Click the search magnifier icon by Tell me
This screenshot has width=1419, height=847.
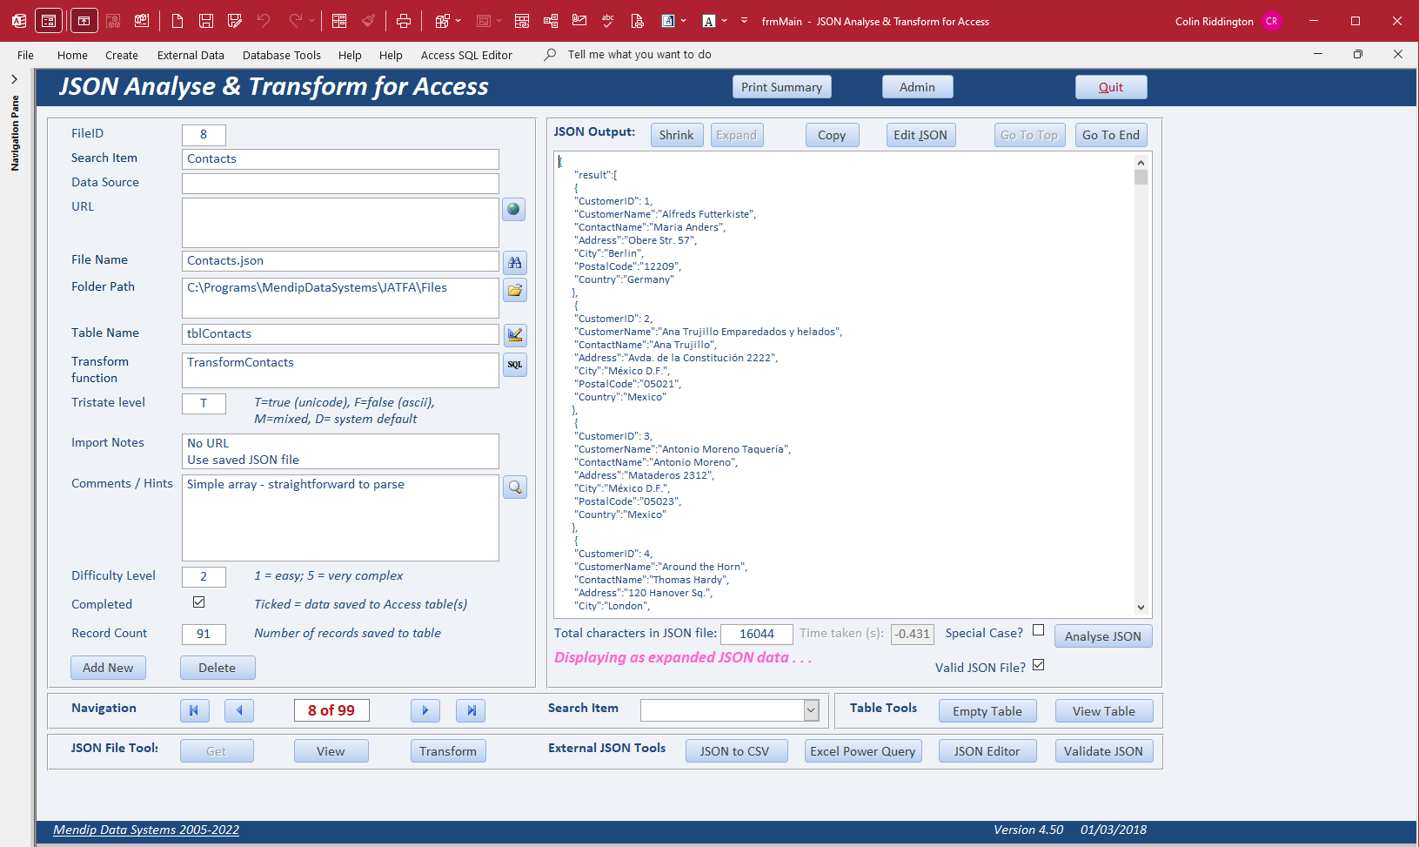[x=550, y=55]
